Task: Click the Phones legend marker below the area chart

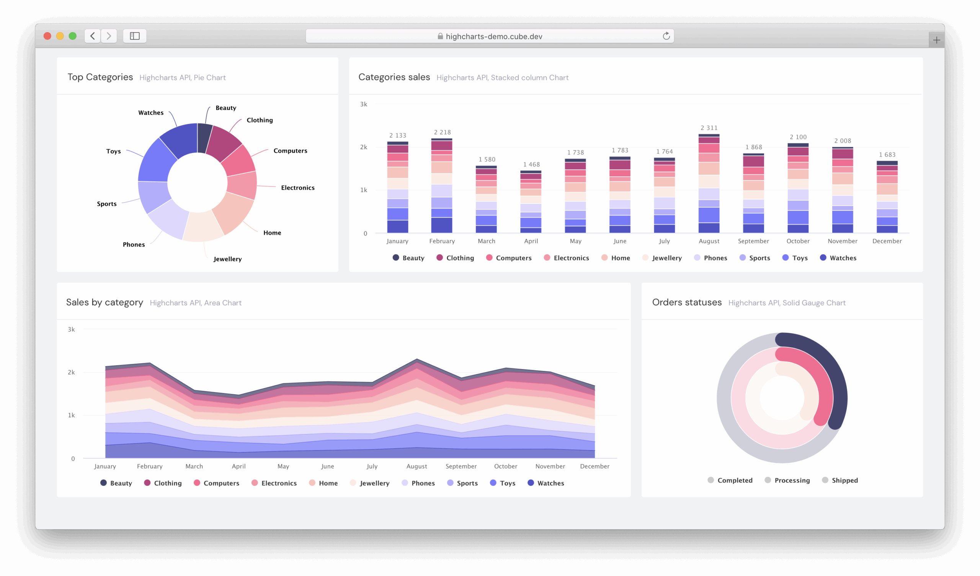Action: click(x=405, y=483)
